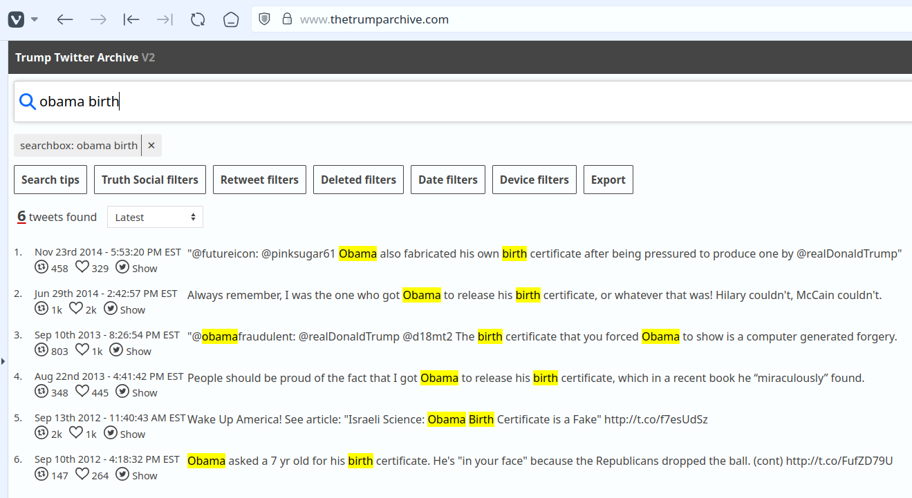
Task: Expand the Date filters options
Action: pos(448,180)
